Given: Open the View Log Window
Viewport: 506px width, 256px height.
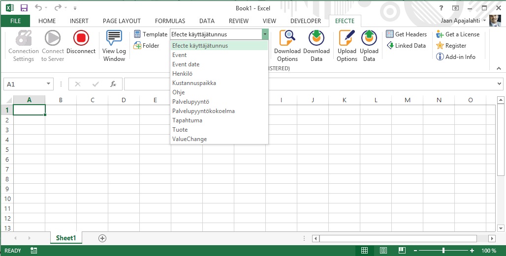Looking at the screenshot, I should click(x=114, y=46).
